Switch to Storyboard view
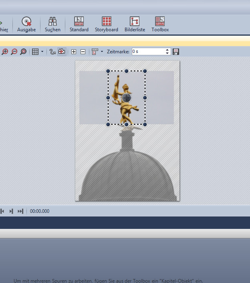 (x=106, y=24)
